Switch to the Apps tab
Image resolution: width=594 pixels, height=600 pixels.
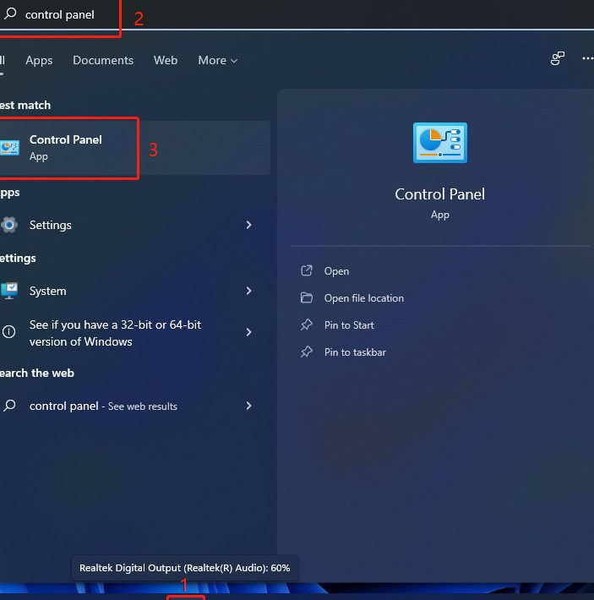(x=39, y=61)
